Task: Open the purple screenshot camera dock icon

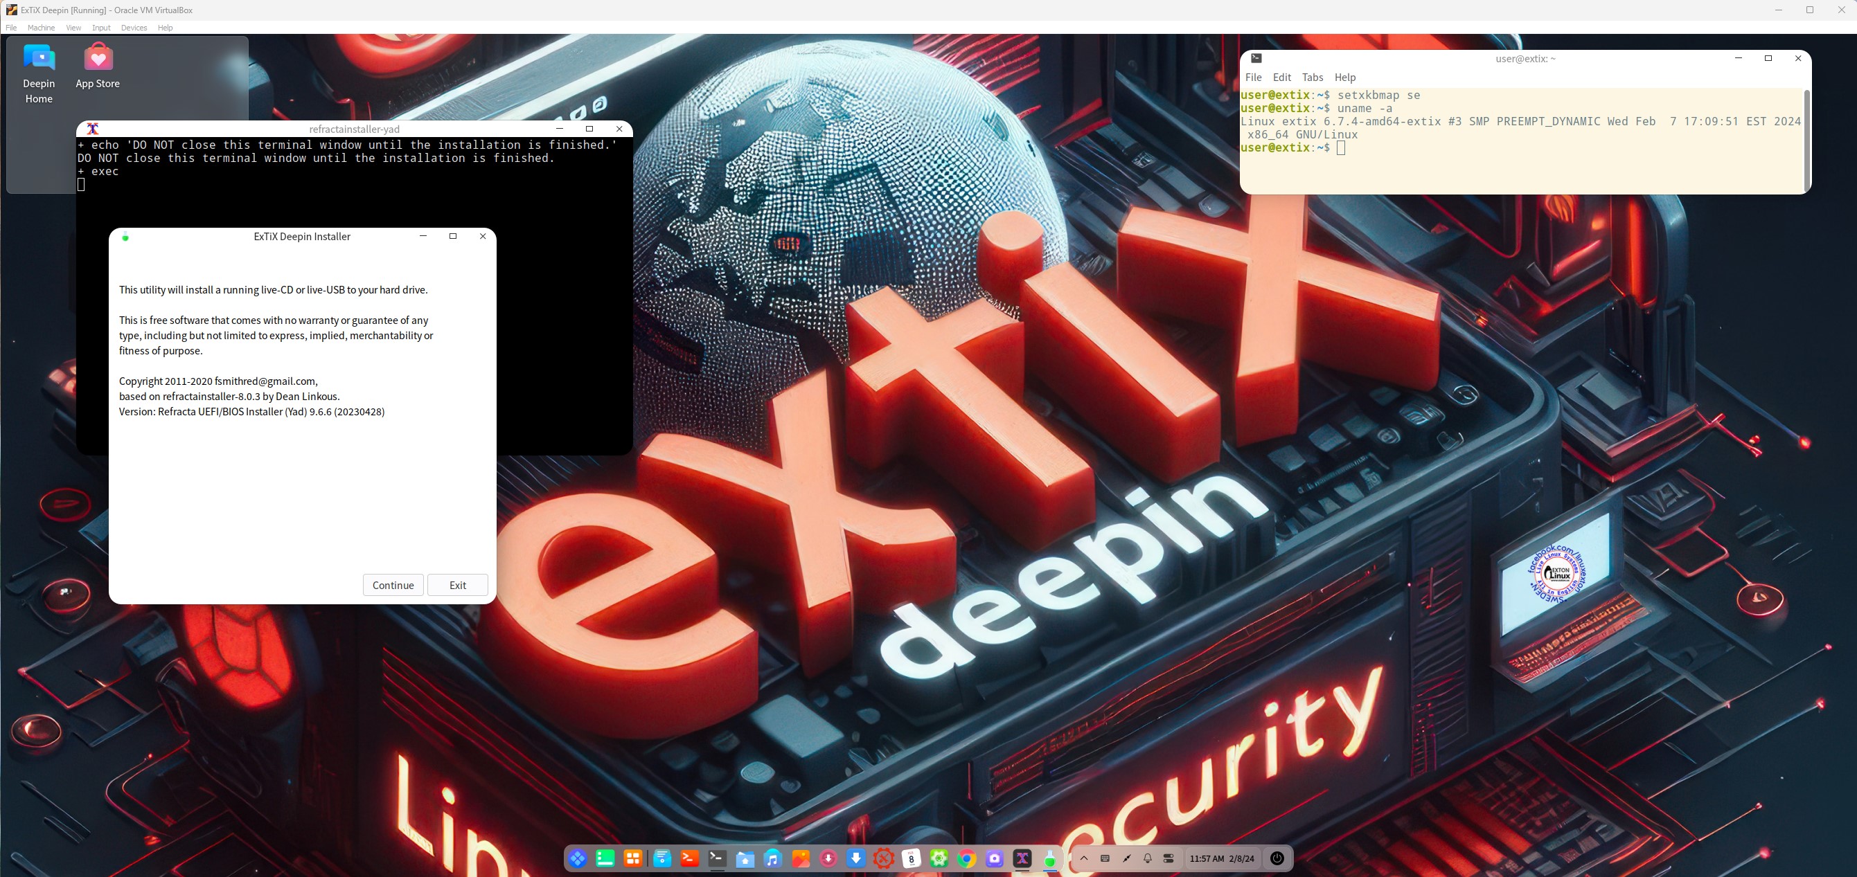Action: pyautogui.click(x=995, y=858)
